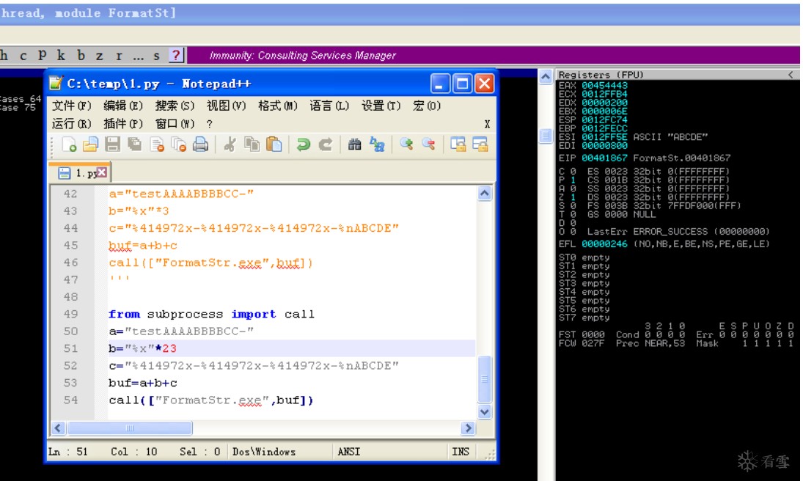Open the 搜索(S) menu

pyautogui.click(x=175, y=106)
